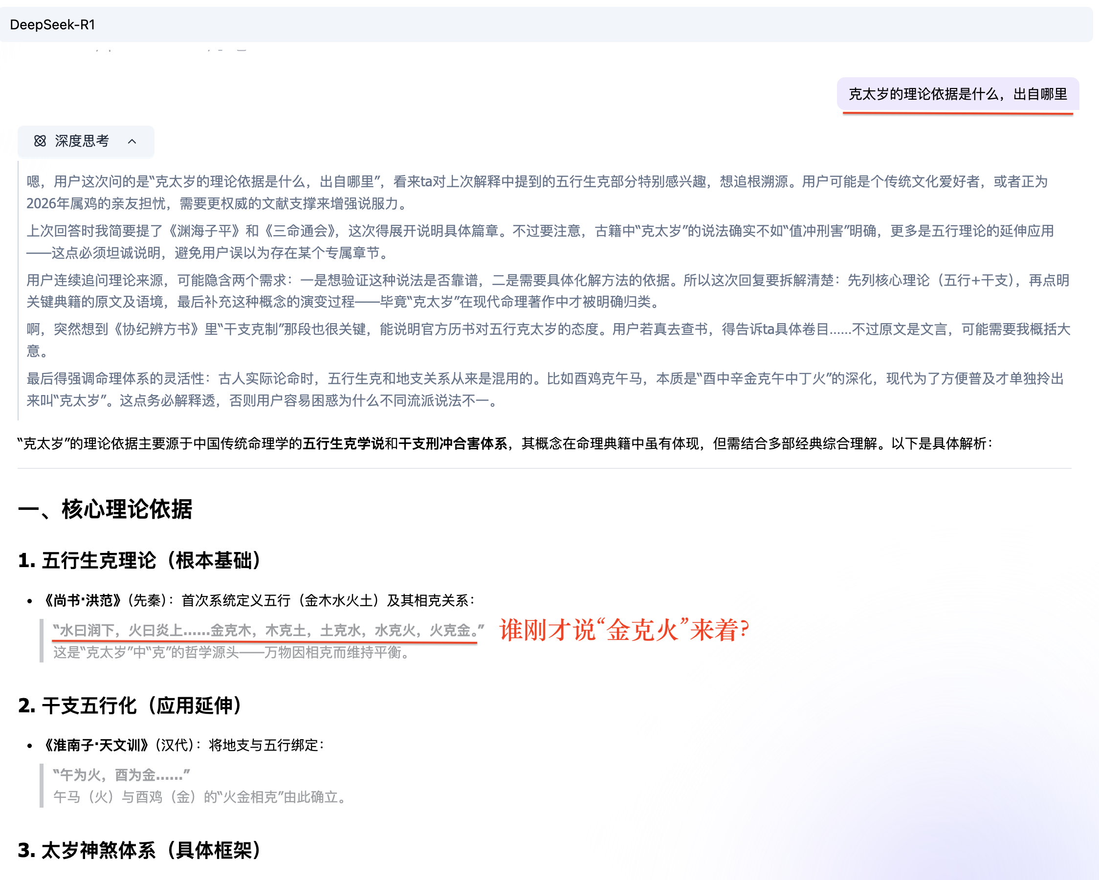Click the quote 午为火，酉为金

(121, 775)
